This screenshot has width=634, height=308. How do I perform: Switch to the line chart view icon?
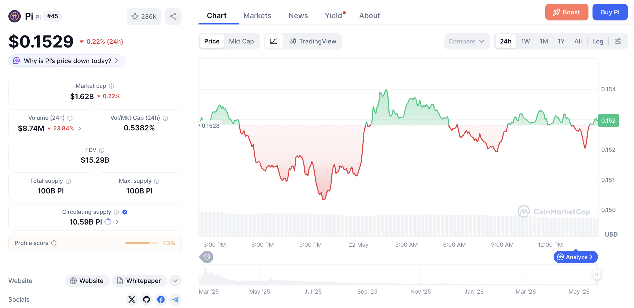tap(273, 41)
